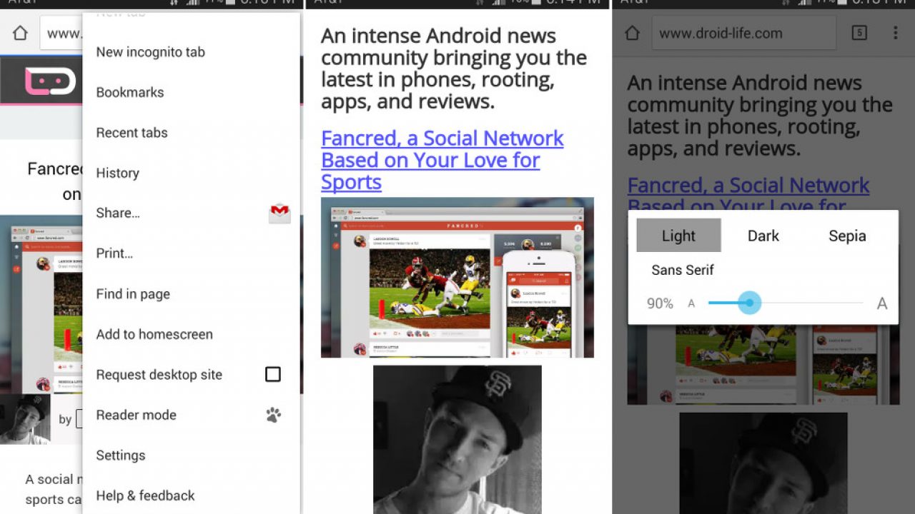Image resolution: width=915 pixels, height=514 pixels.
Task: Tap the small A font size icon
Action: (x=691, y=303)
